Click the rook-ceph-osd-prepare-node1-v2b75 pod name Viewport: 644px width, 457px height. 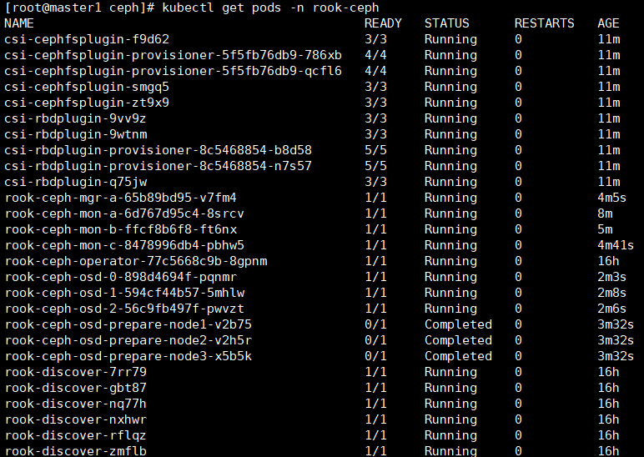pyautogui.click(x=128, y=324)
